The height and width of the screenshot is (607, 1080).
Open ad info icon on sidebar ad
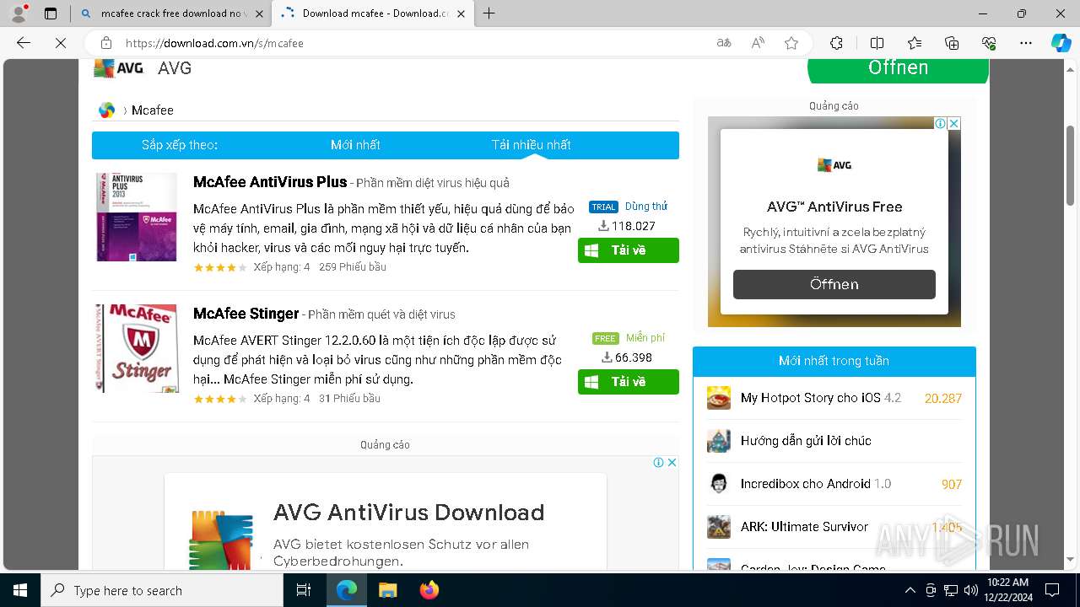tap(941, 123)
